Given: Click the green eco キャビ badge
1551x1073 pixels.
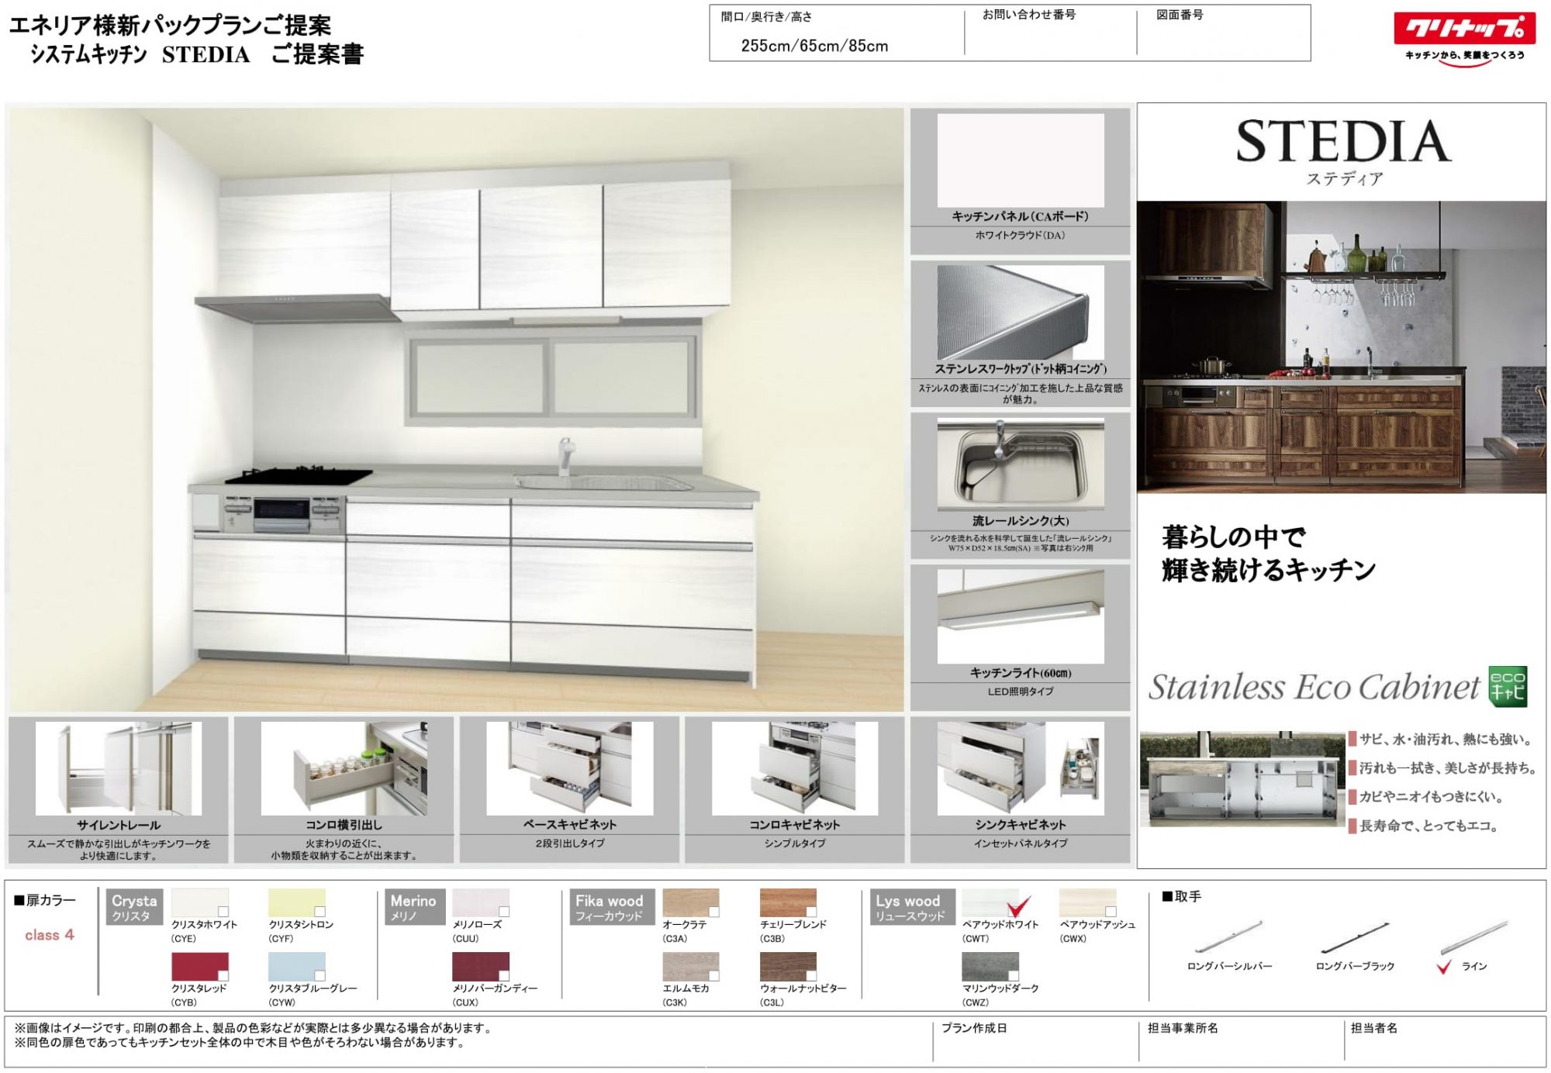Looking at the screenshot, I should pyautogui.click(x=1508, y=686).
